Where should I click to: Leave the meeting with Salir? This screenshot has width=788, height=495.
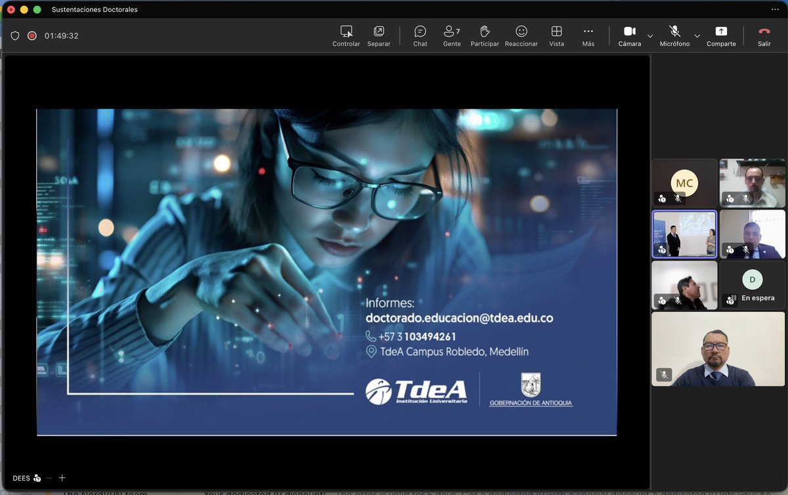pyautogui.click(x=764, y=36)
